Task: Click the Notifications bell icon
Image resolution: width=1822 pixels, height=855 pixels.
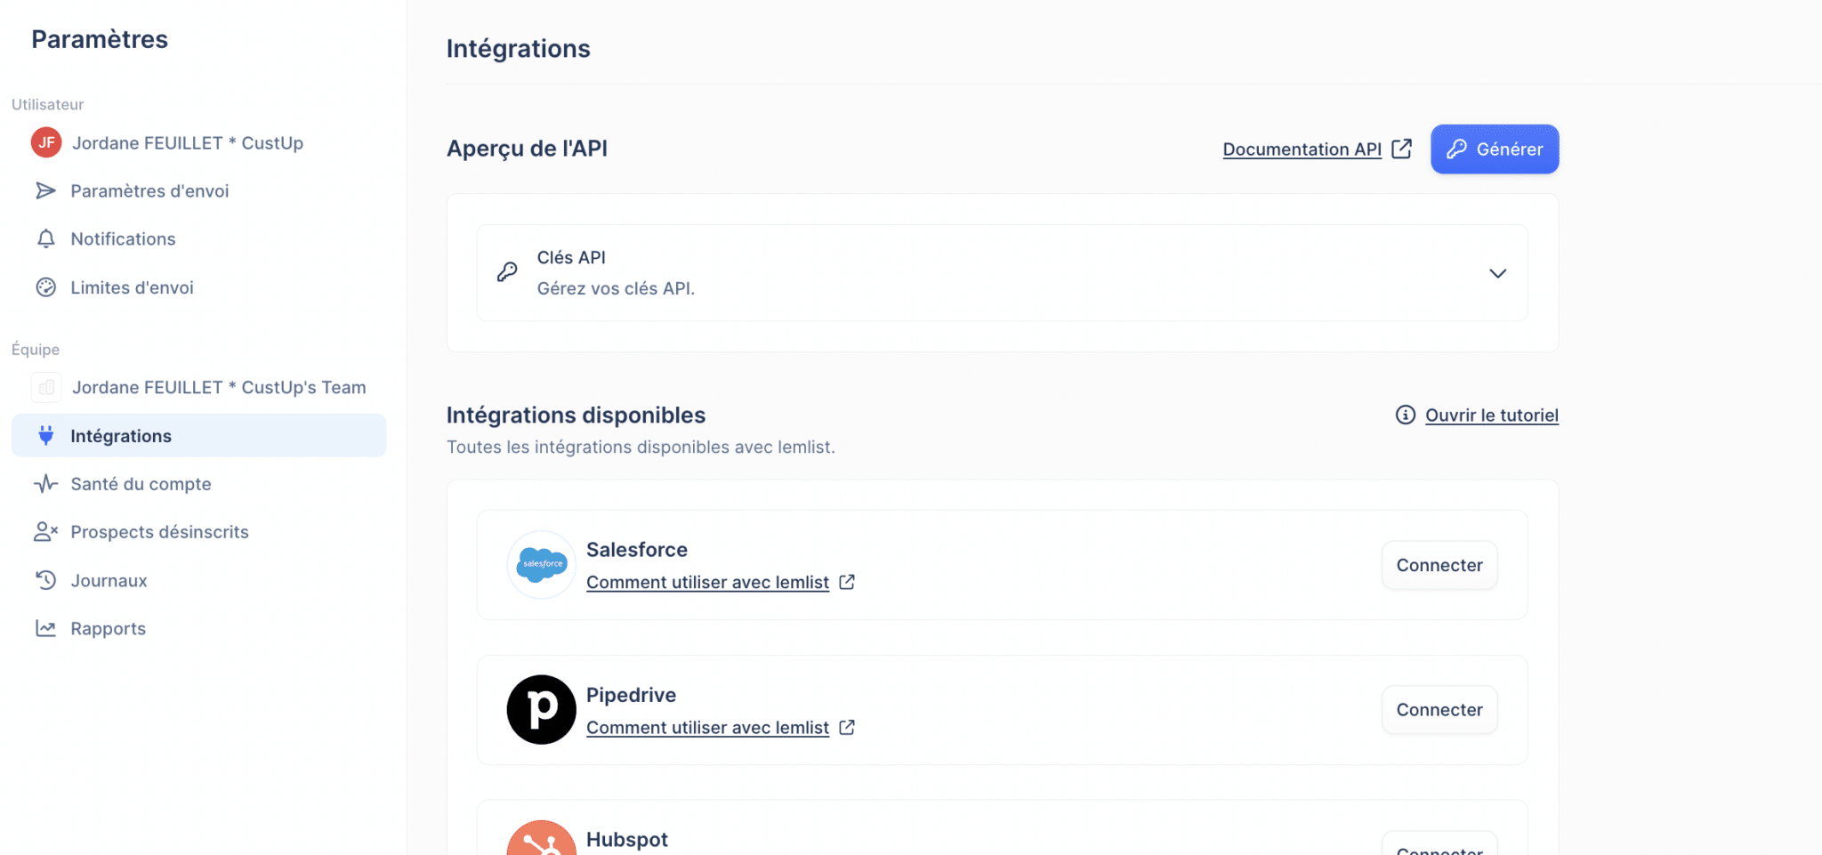Action: pyautogui.click(x=45, y=238)
